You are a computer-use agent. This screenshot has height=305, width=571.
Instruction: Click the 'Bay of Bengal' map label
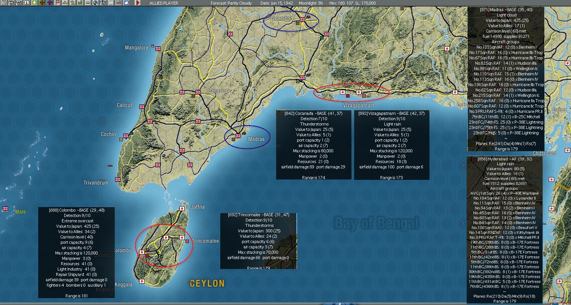(377, 223)
